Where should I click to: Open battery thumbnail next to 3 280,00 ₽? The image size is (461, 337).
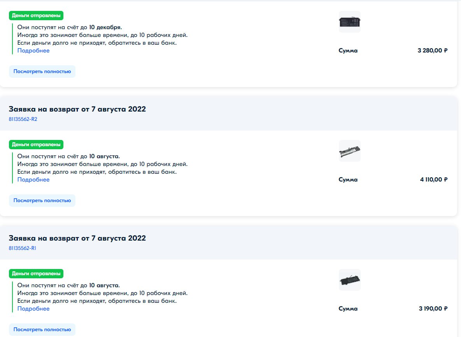pos(350,22)
